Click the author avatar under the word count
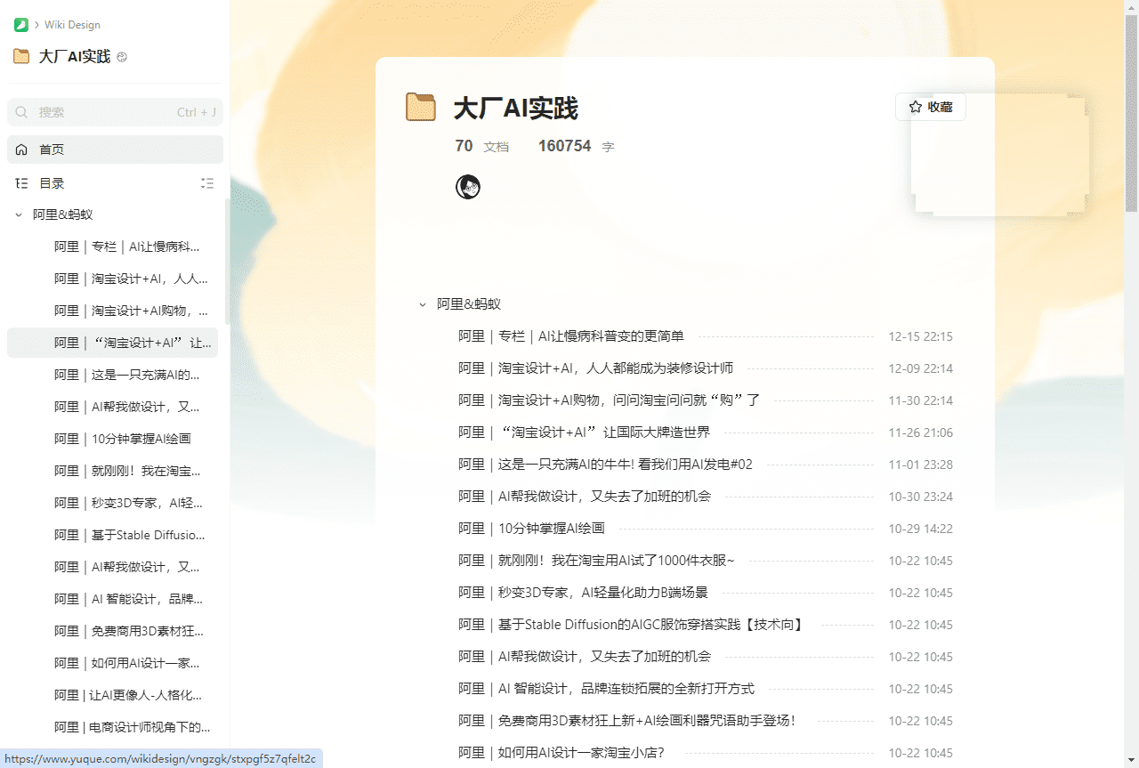 [x=468, y=187]
